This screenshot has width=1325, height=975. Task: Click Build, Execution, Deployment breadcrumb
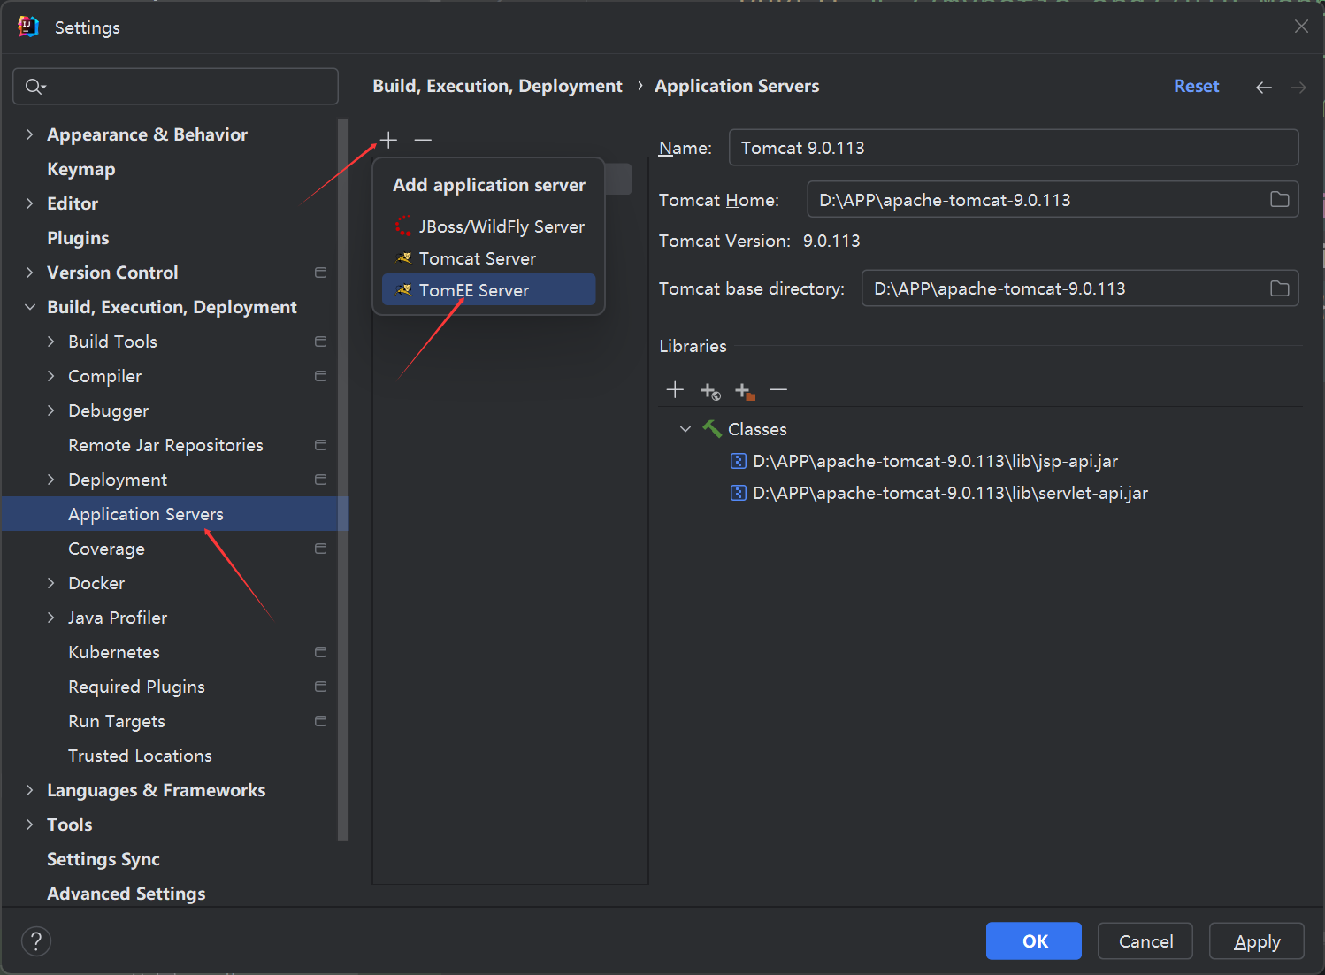(x=497, y=86)
